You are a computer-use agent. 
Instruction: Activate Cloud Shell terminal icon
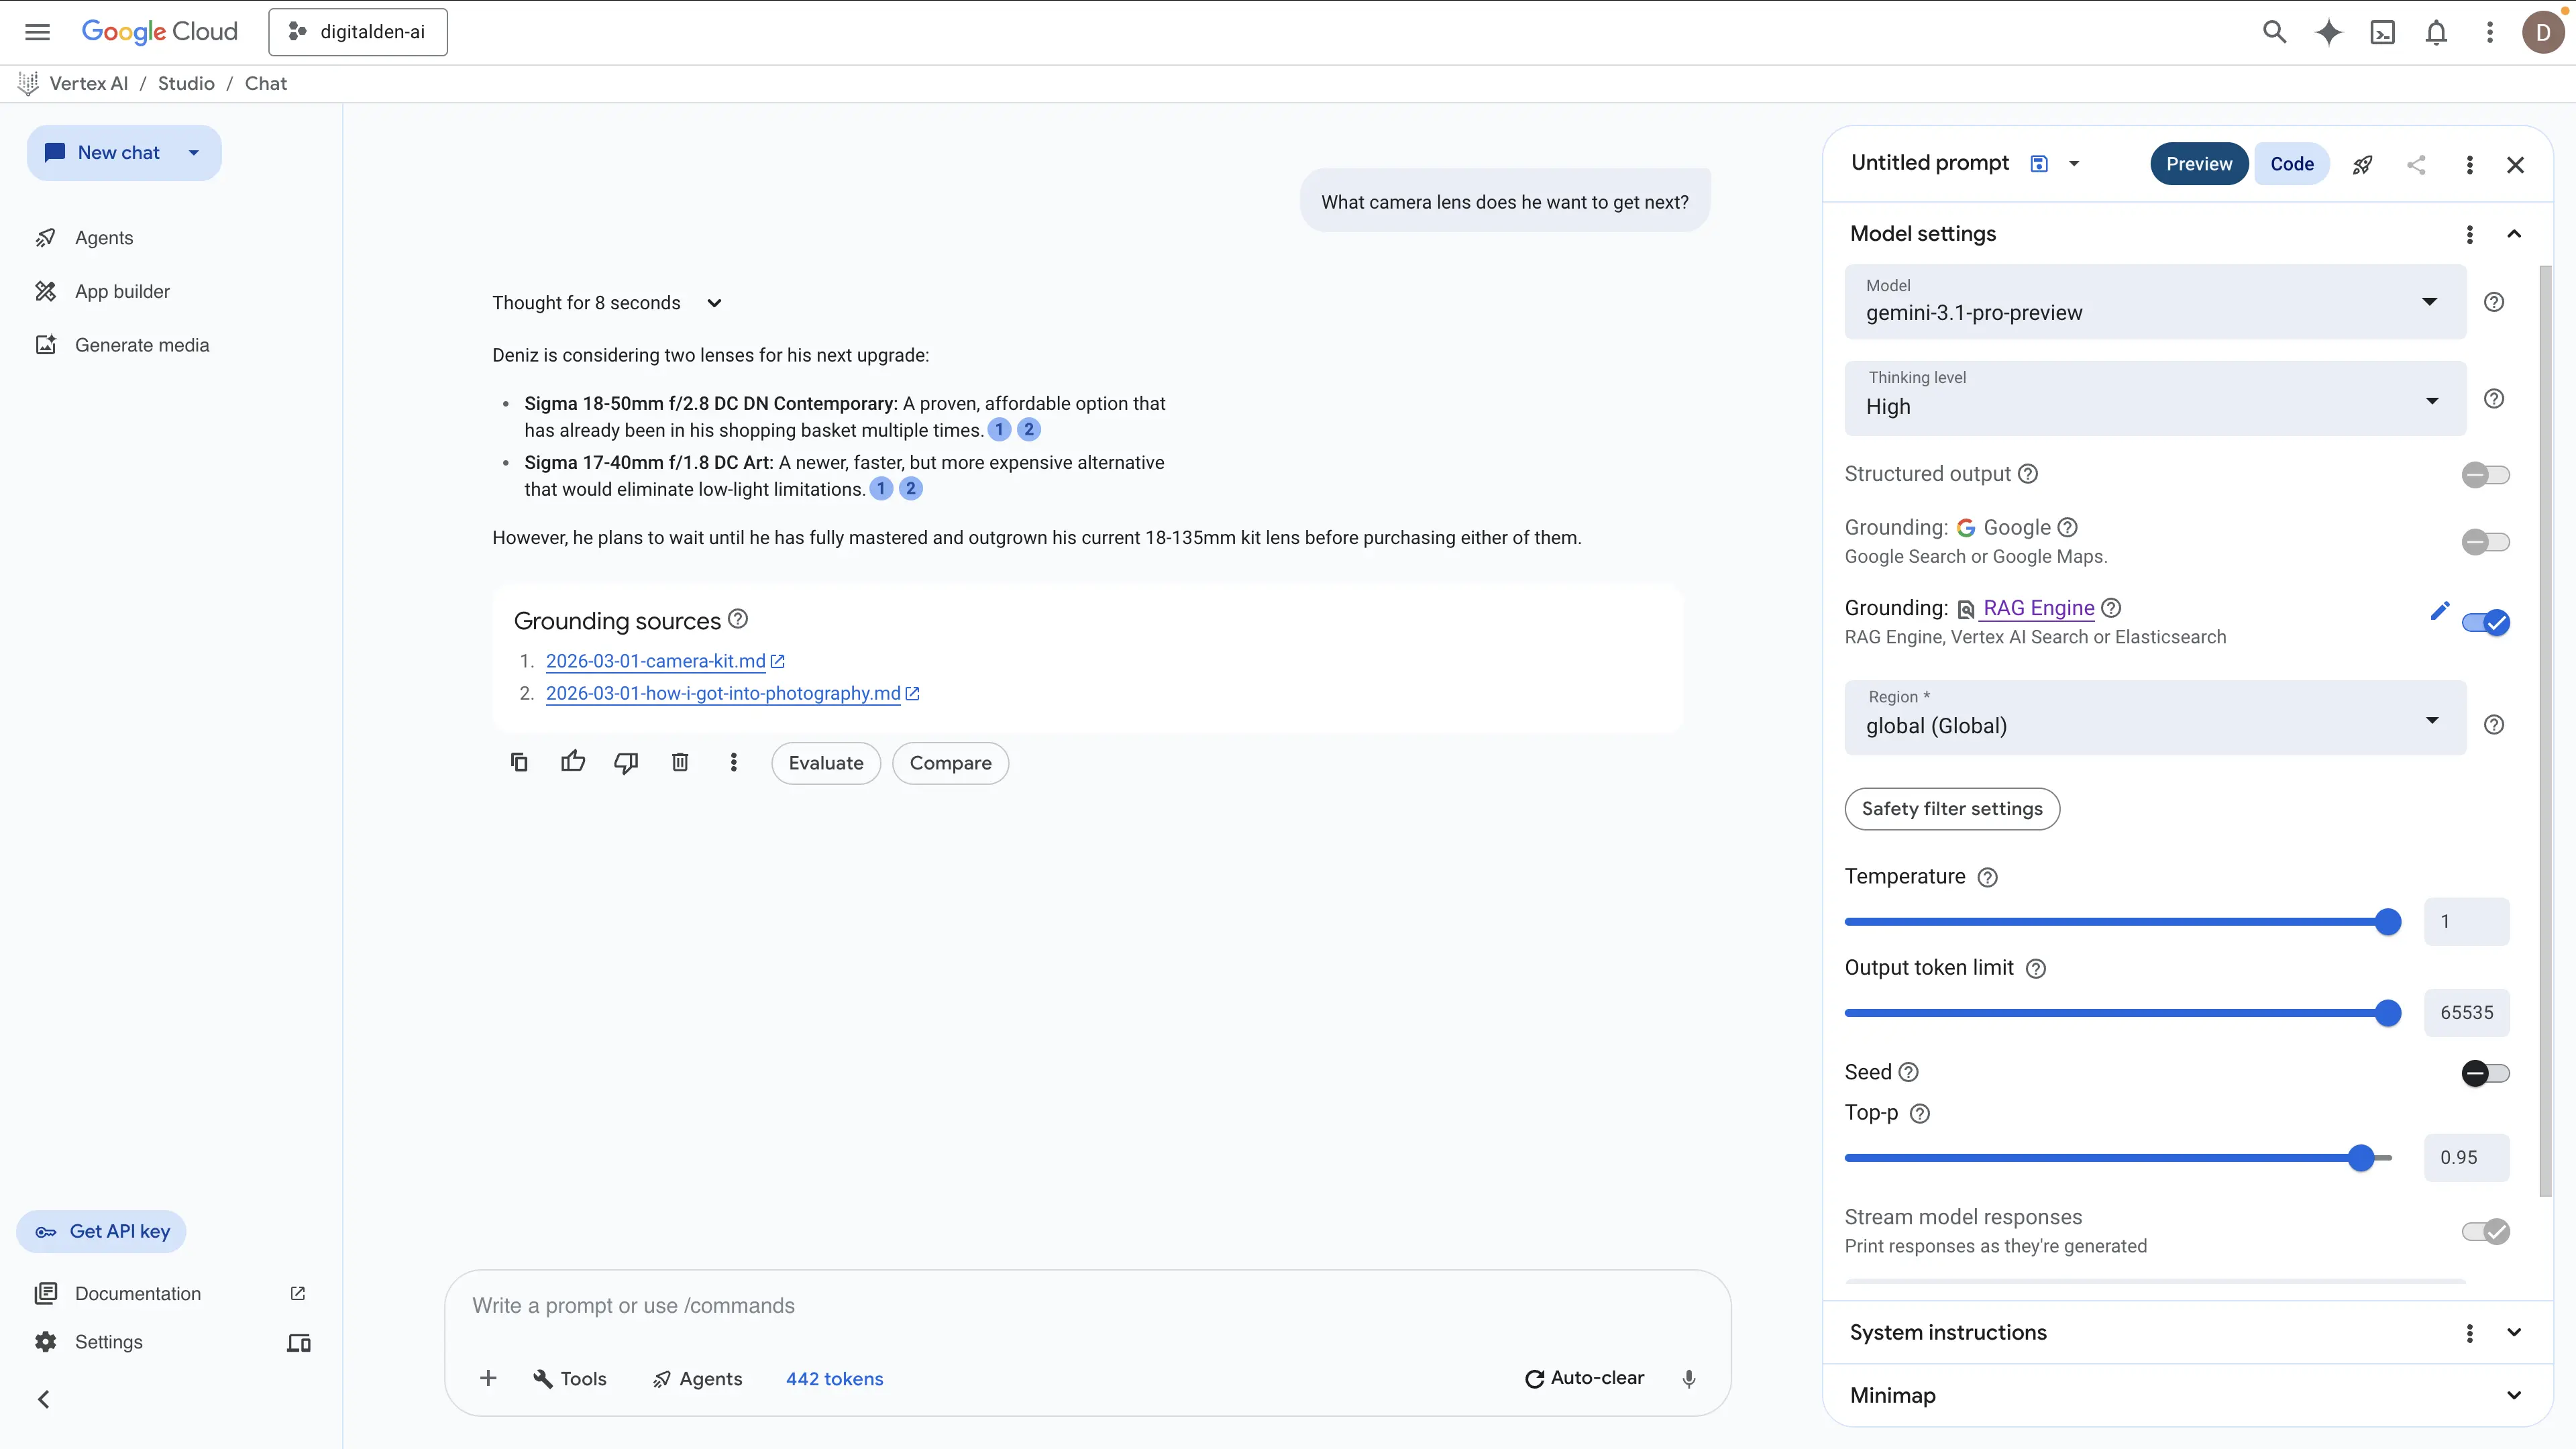[2382, 32]
